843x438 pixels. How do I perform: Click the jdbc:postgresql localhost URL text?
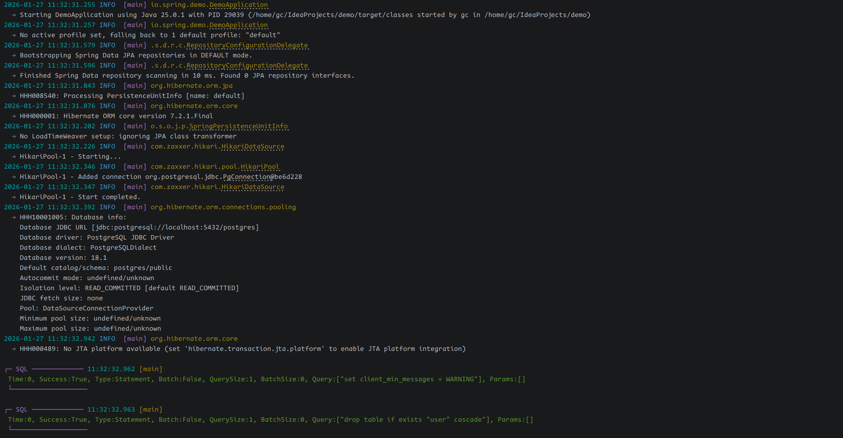point(175,228)
